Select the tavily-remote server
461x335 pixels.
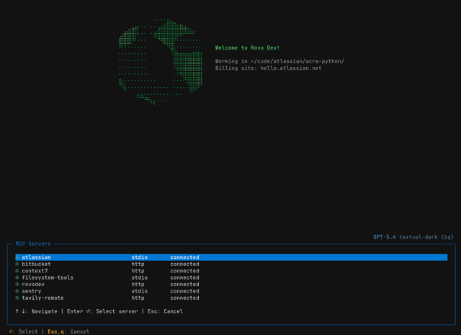coord(231,298)
